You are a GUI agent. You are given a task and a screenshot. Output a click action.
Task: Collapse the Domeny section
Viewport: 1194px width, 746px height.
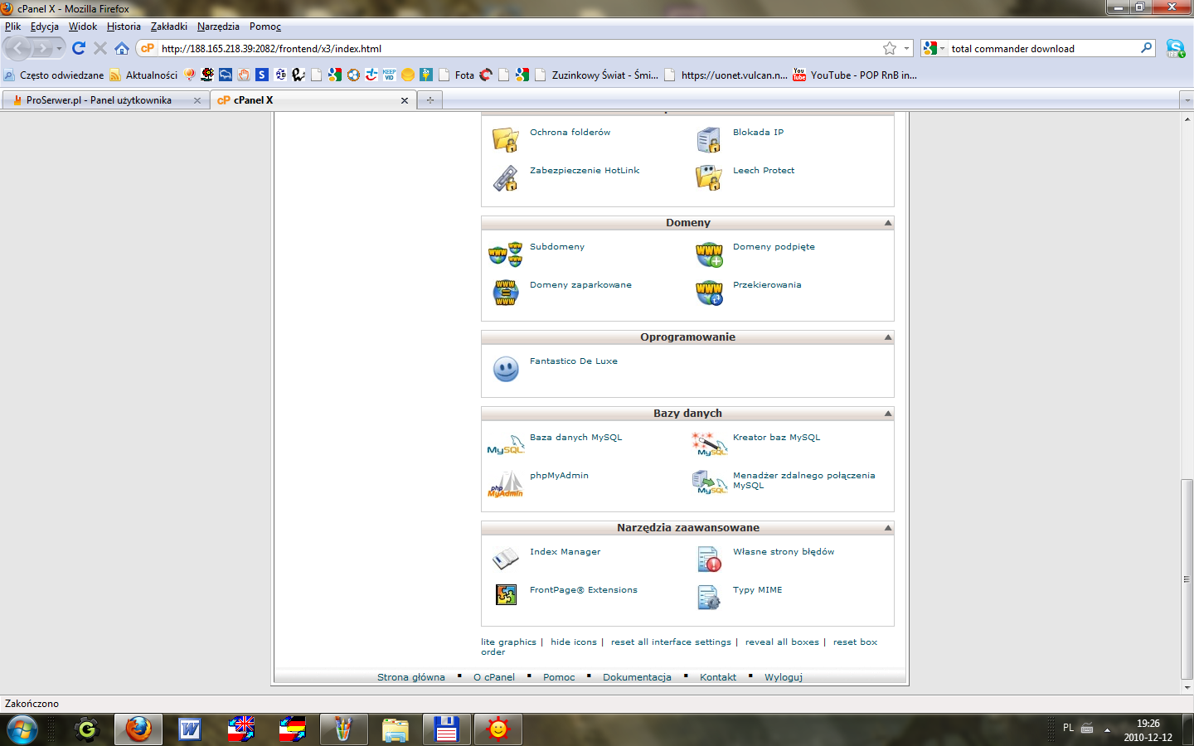click(888, 223)
